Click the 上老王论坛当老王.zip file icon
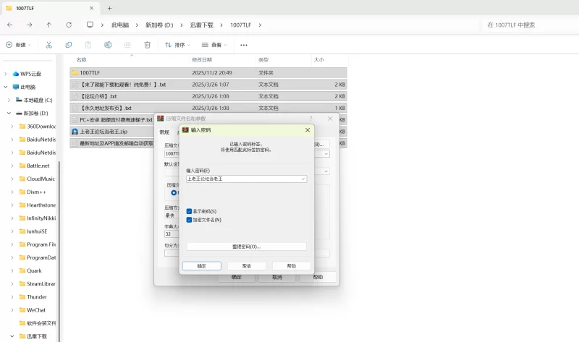579x342 pixels. (75, 132)
